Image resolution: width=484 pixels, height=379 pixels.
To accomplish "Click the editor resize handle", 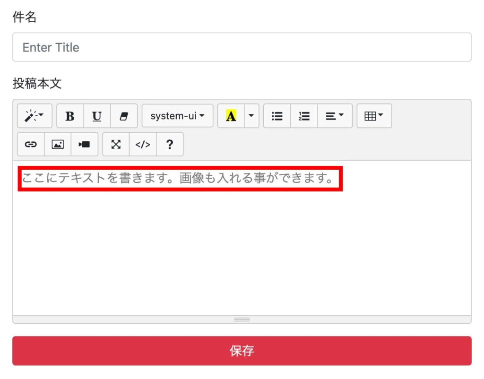I will pyautogui.click(x=242, y=320).
